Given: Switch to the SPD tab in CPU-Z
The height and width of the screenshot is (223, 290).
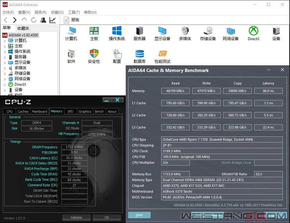Looking at the screenshot, I should 70,111.
